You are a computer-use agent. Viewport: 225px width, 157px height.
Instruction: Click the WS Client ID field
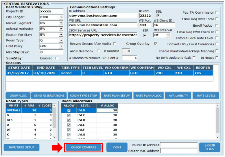click(x=164, y=25)
